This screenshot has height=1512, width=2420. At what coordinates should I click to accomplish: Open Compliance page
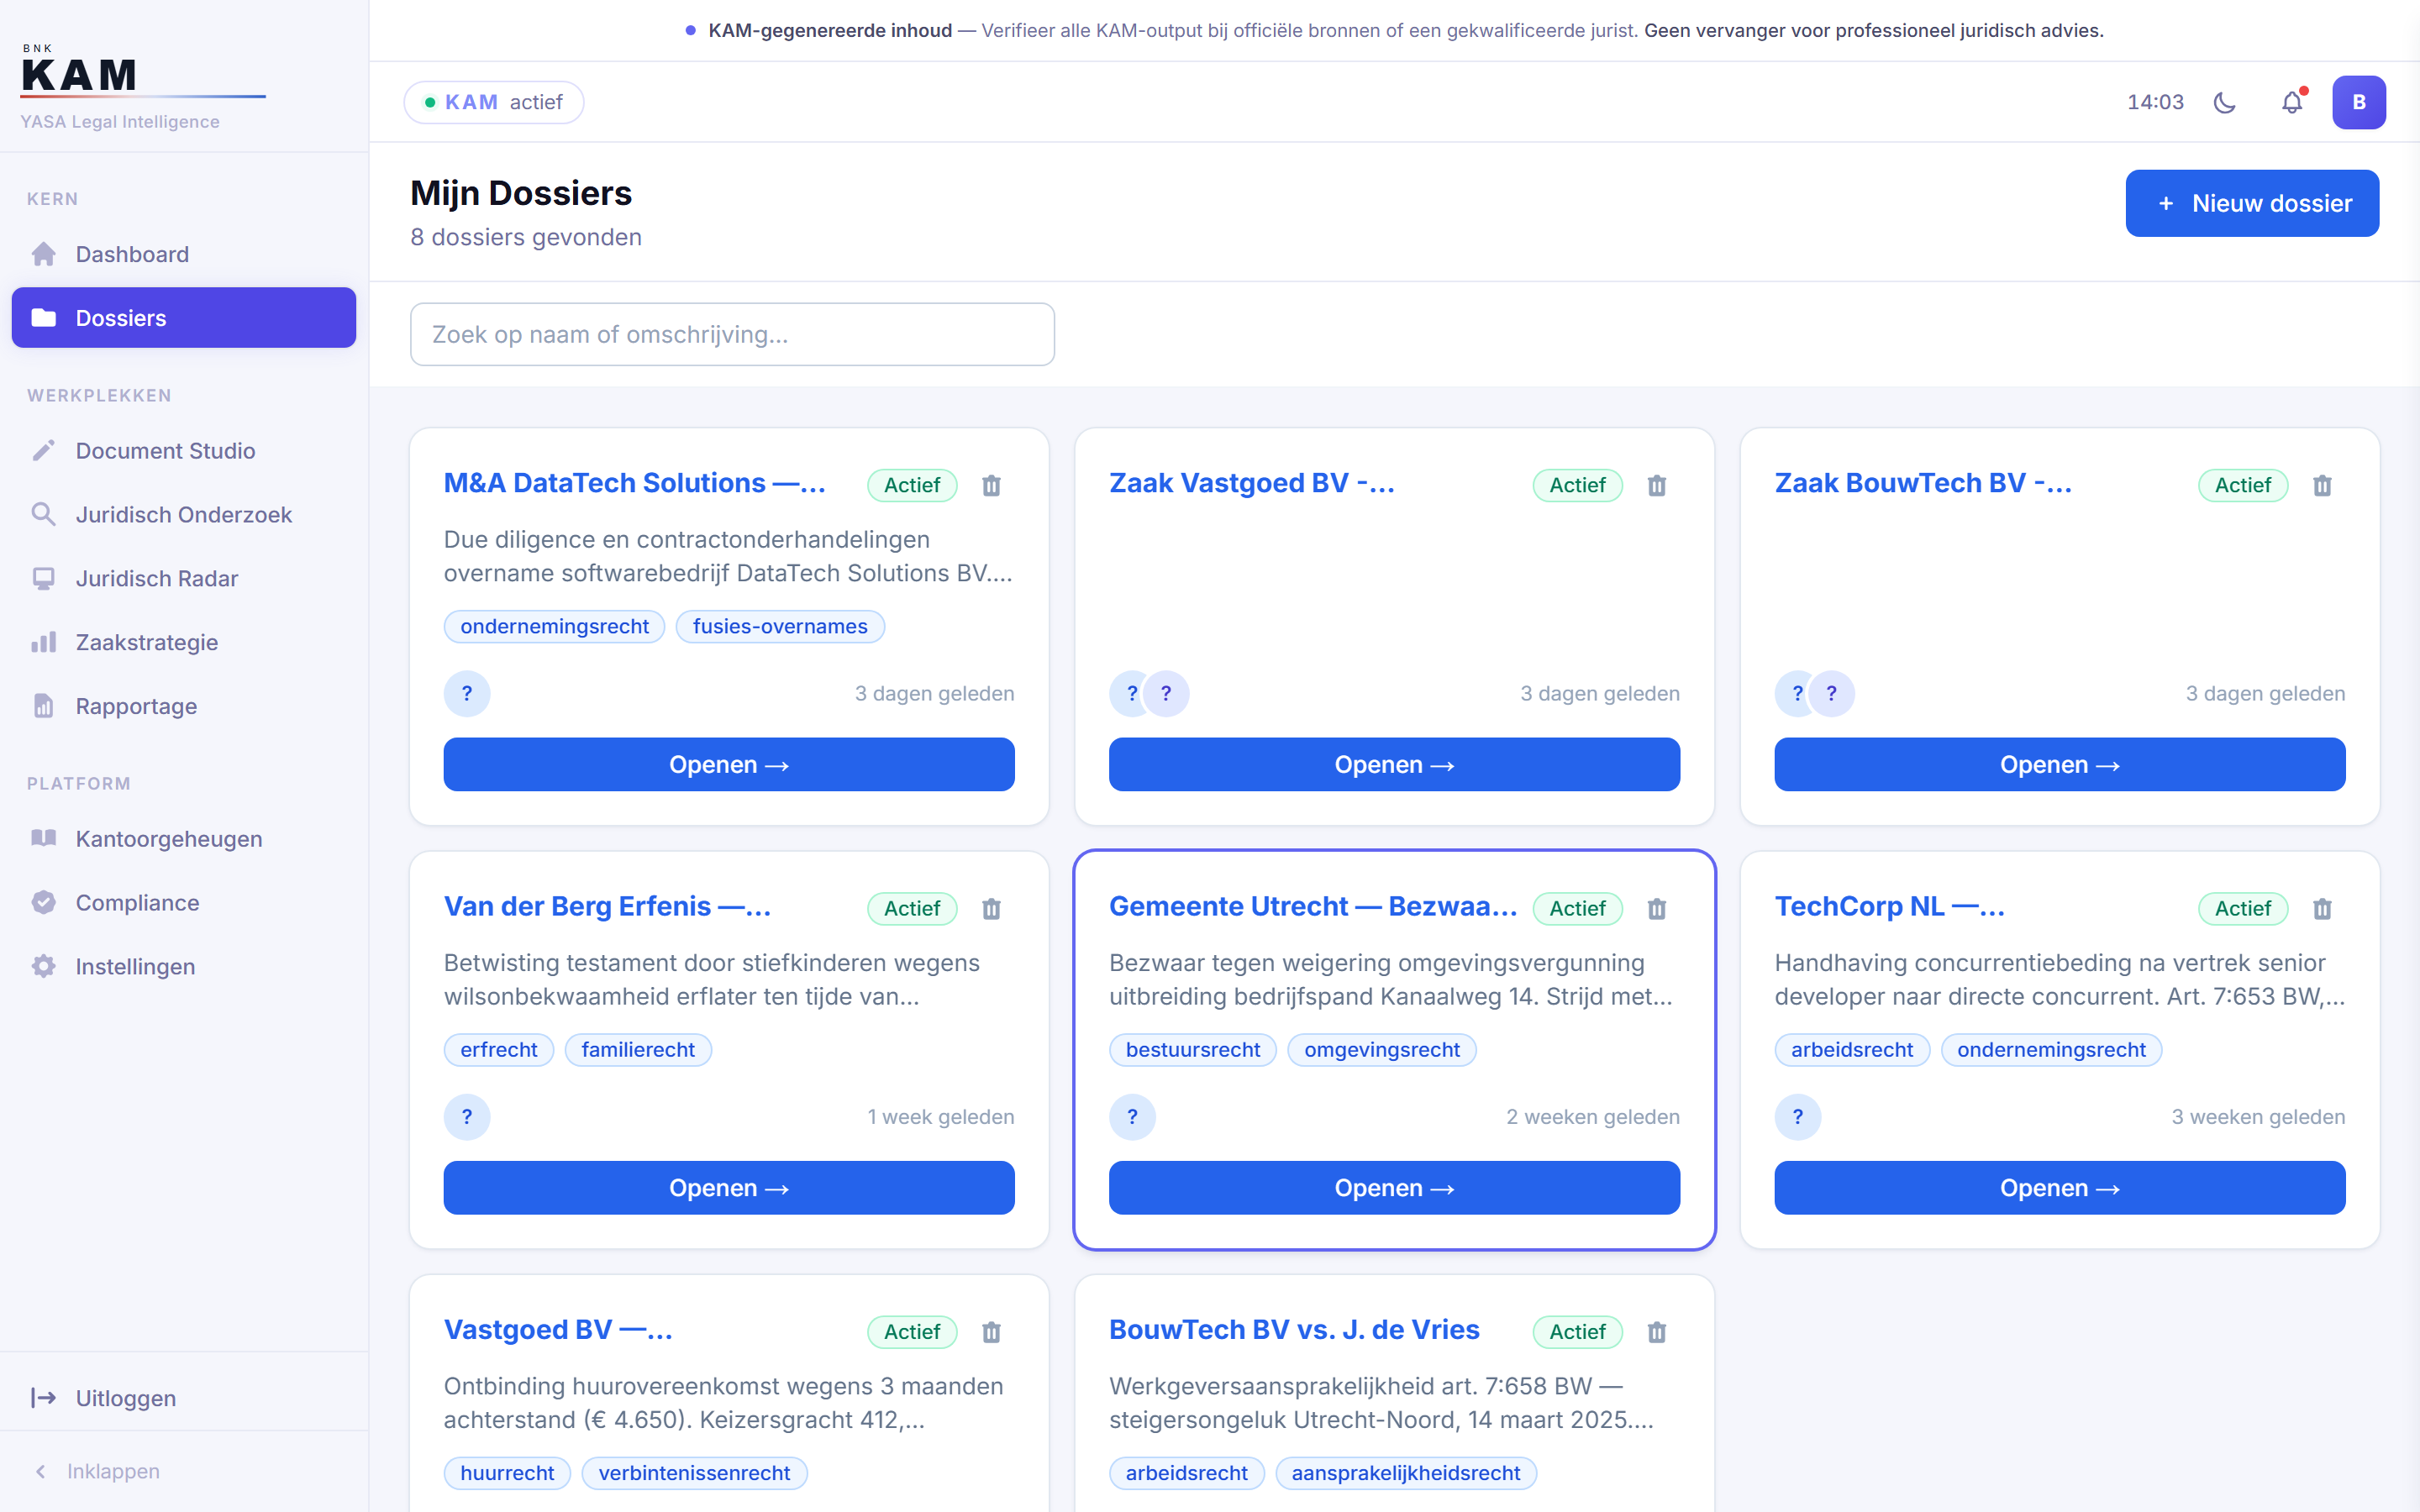(184, 903)
